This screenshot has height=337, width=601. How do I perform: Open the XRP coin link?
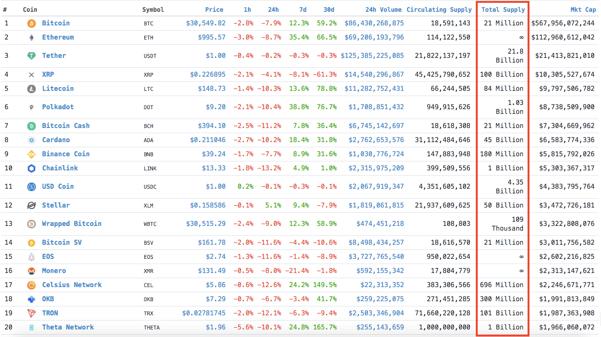pyautogui.click(x=48, y=74)
